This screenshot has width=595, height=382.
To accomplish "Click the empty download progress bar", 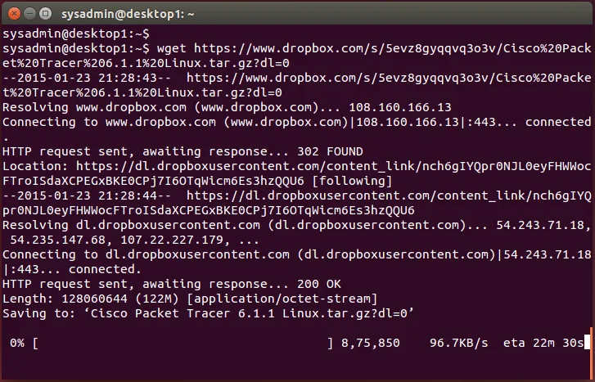I will point(180,343).
